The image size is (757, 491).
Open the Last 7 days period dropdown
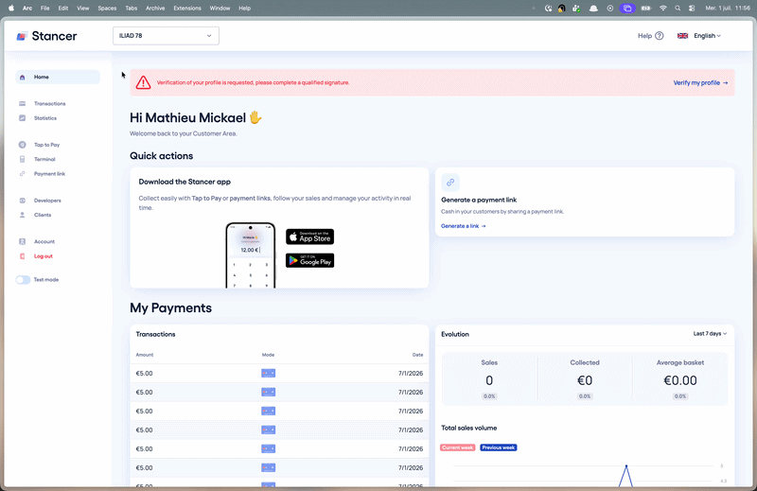pos(710,334)
